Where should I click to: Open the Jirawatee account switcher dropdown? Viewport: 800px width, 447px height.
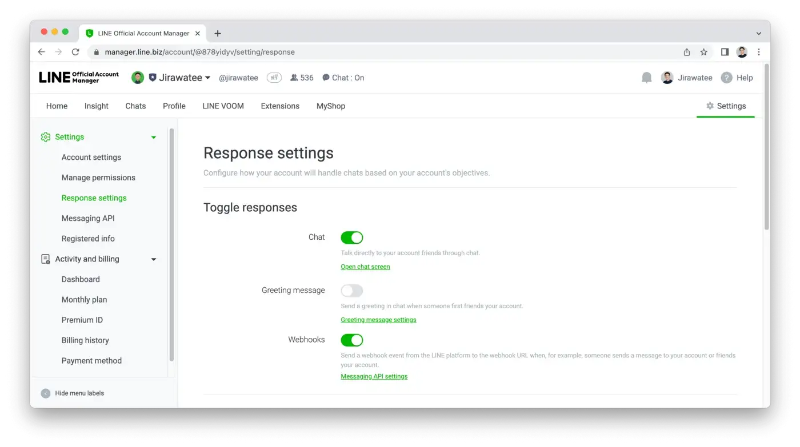(x=207, y=78)
